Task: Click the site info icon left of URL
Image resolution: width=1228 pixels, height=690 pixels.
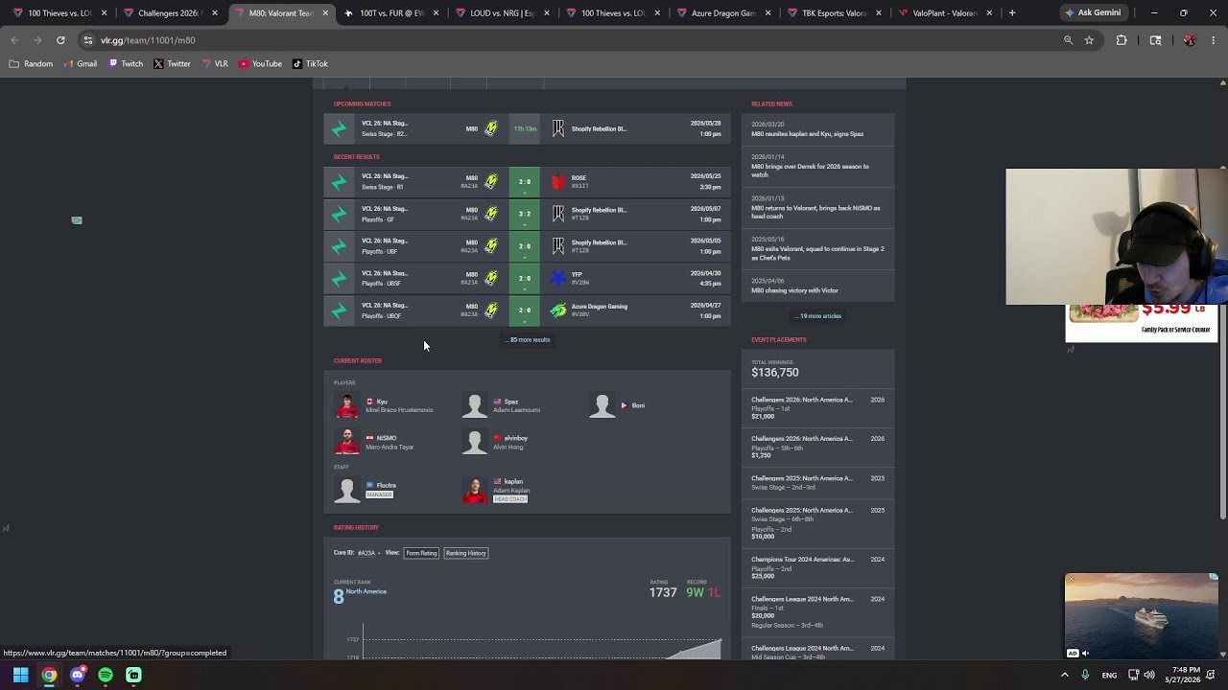Action: tap(87, 40)
